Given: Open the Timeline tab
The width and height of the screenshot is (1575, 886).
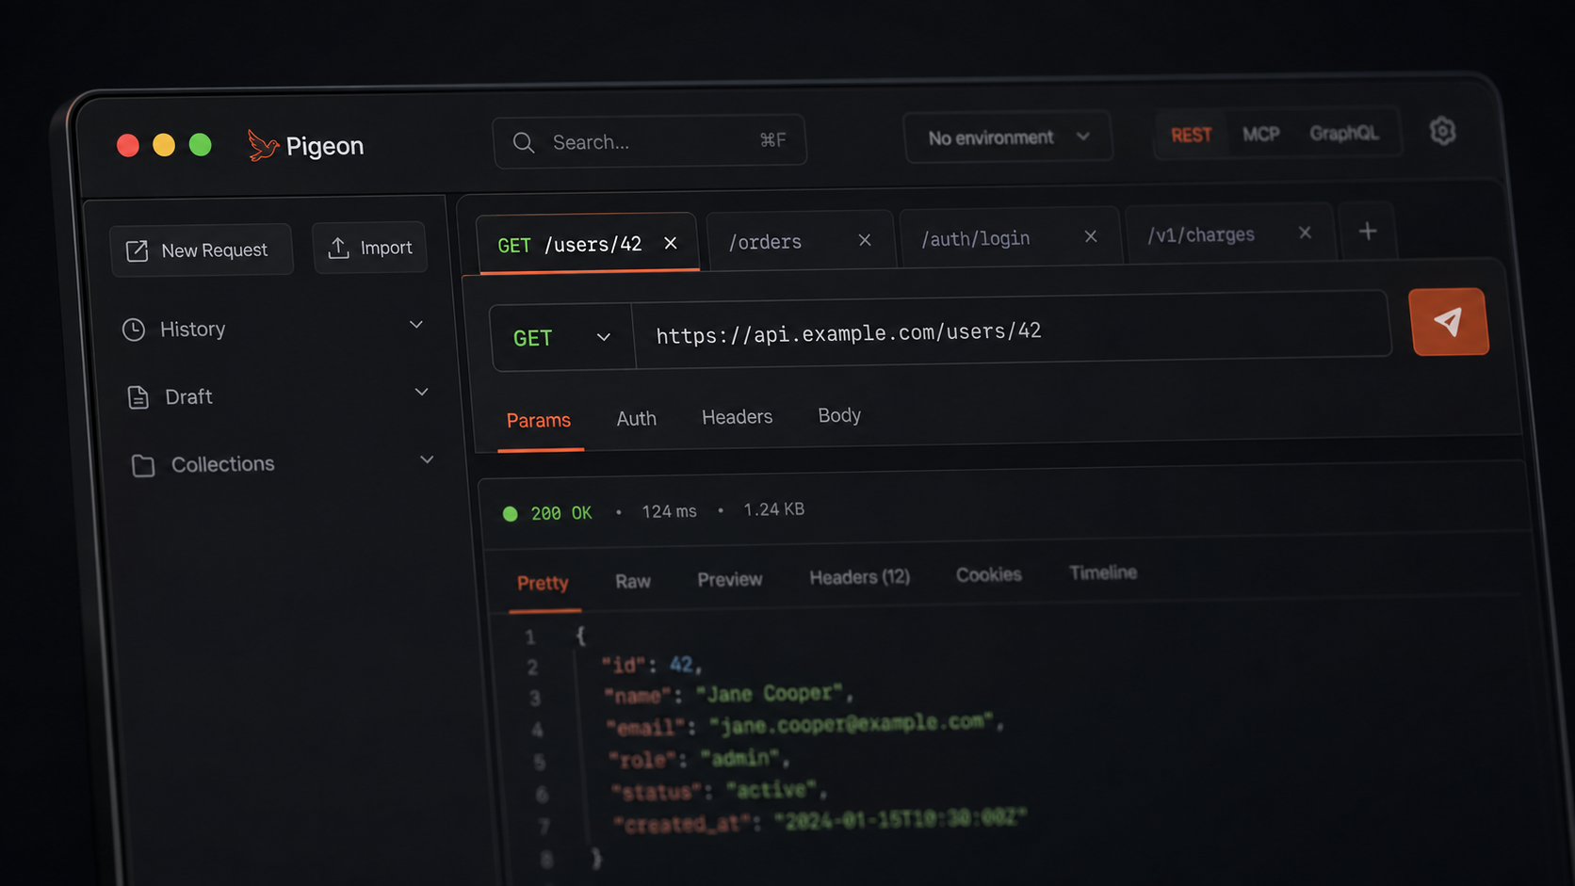Looking at the screenshot, I should point(1103,572).
